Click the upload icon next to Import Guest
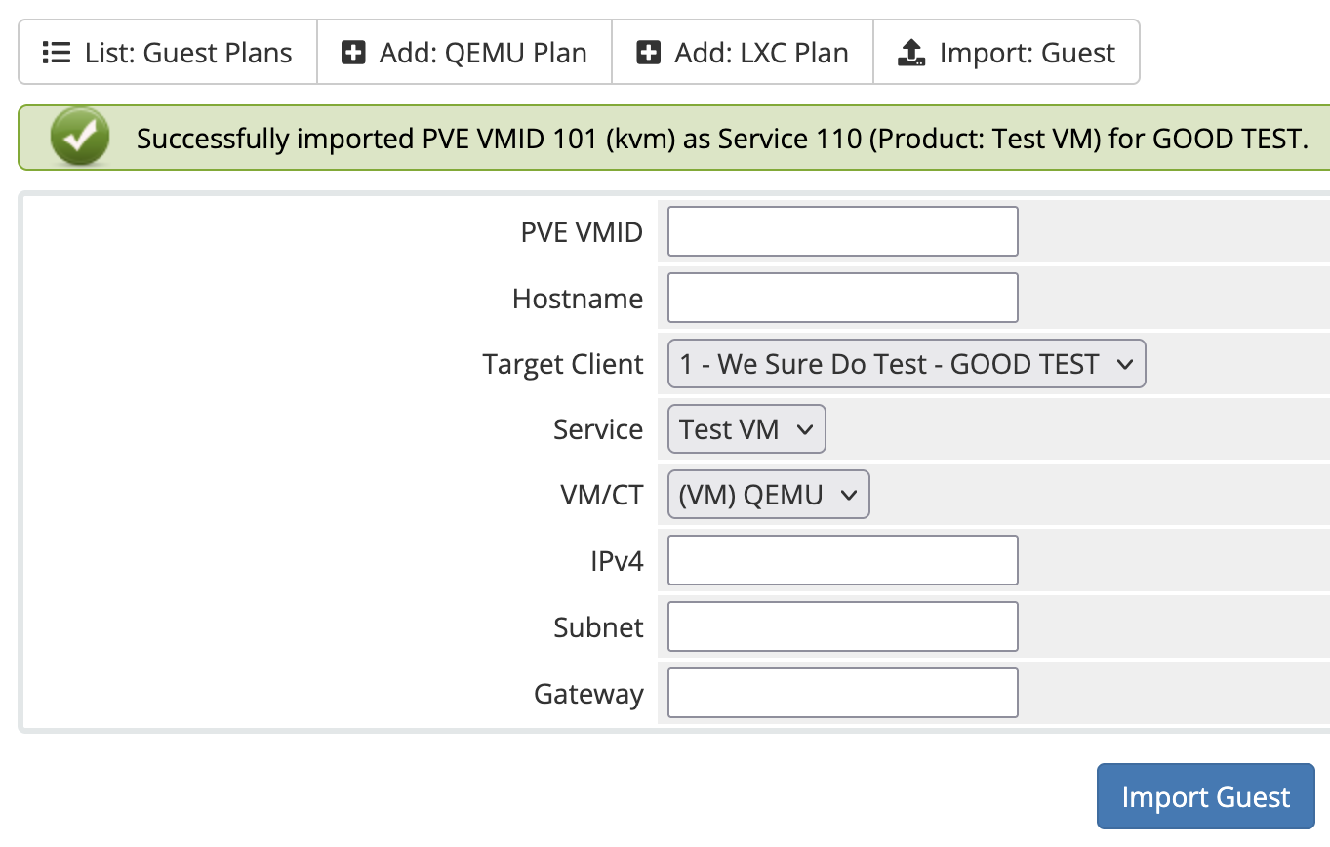 [x=910, y=53]
